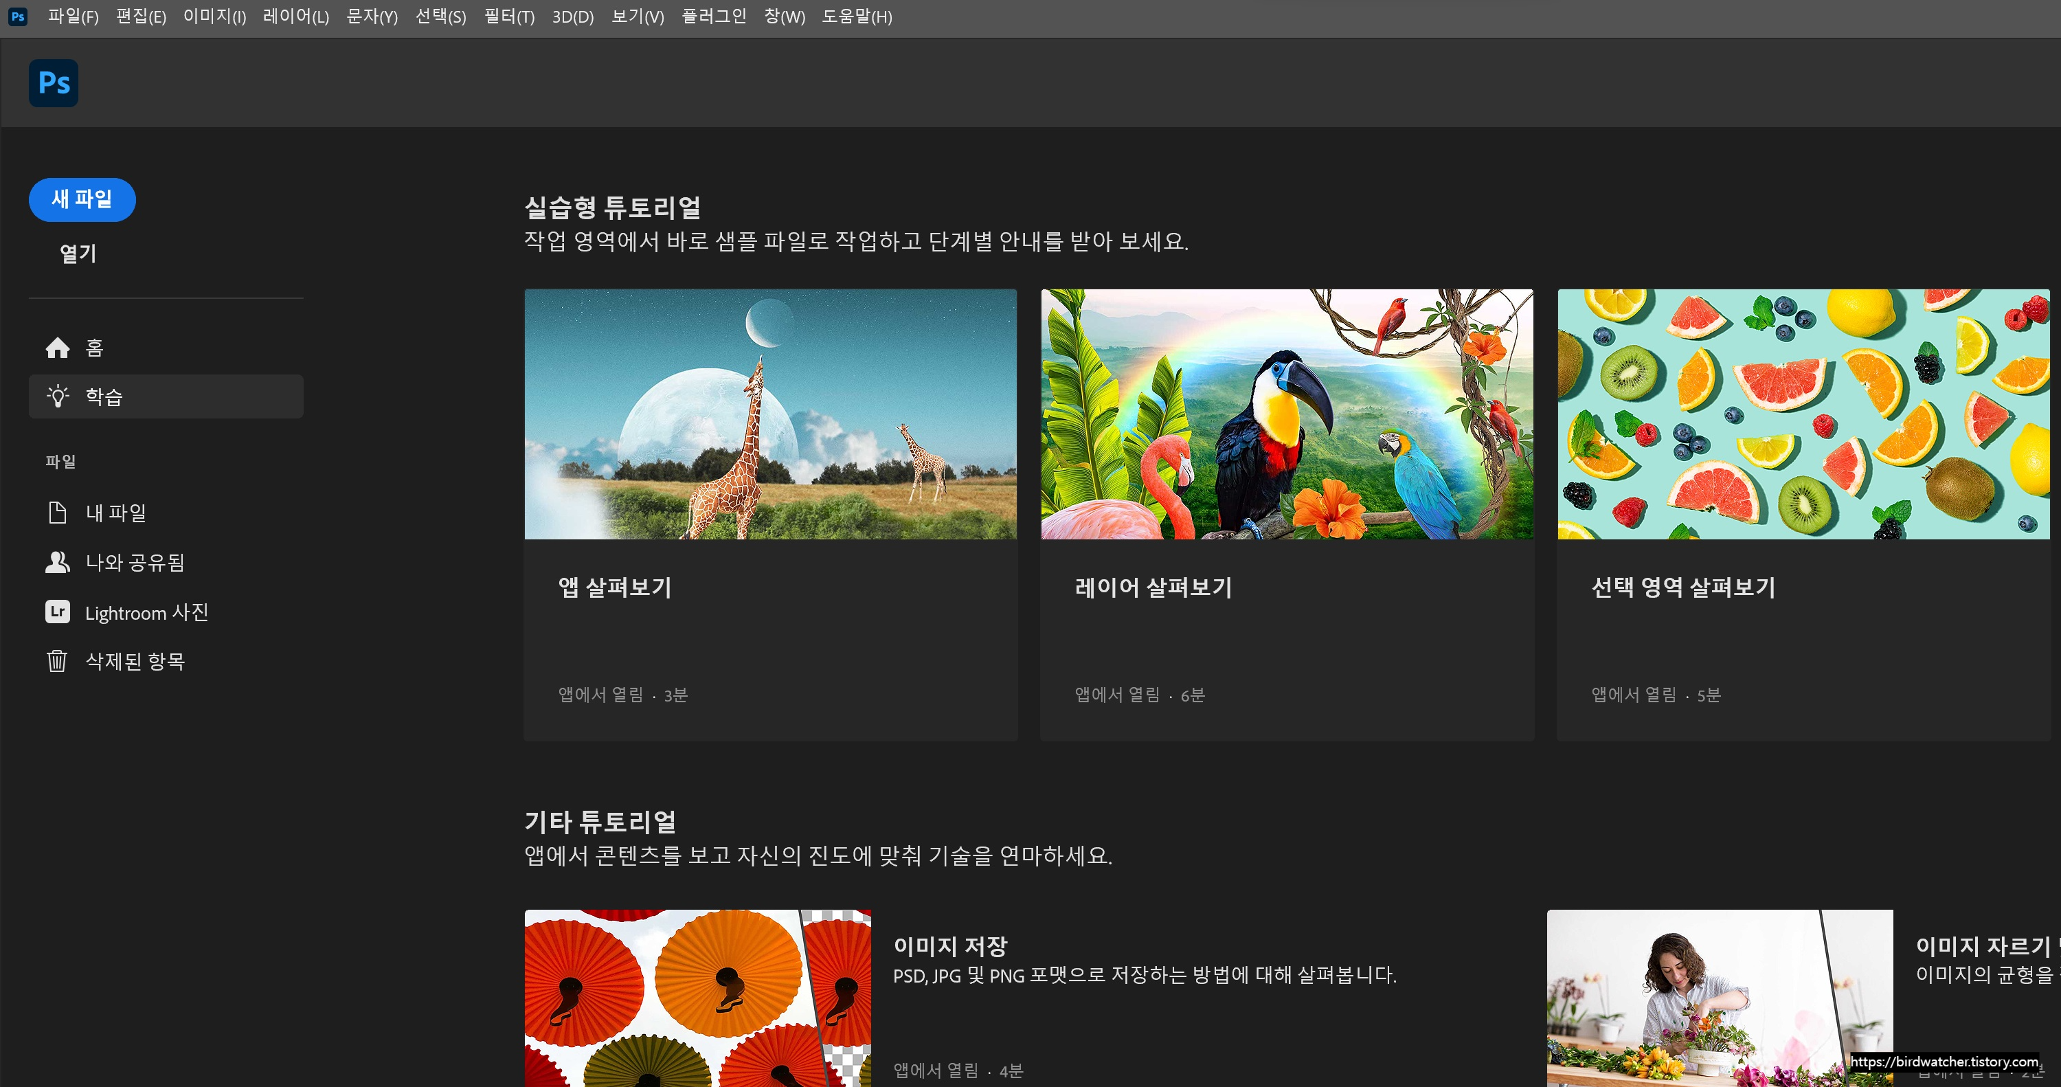This screenshot has height=1087, width=2061.
Task: Open 내 파일 in sidebar
Action: point(166,513)
